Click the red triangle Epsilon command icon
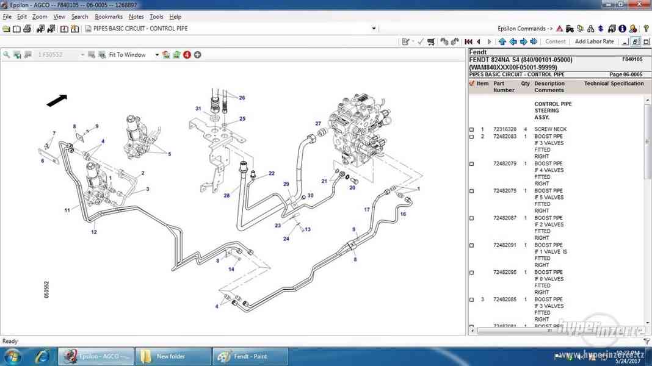Image resolution: width=652 pixels, height=366 pixels. 559,29
